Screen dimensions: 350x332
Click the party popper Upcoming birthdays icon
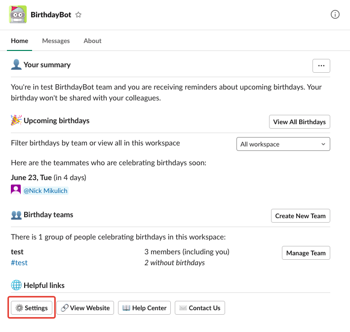coord(16,121)
